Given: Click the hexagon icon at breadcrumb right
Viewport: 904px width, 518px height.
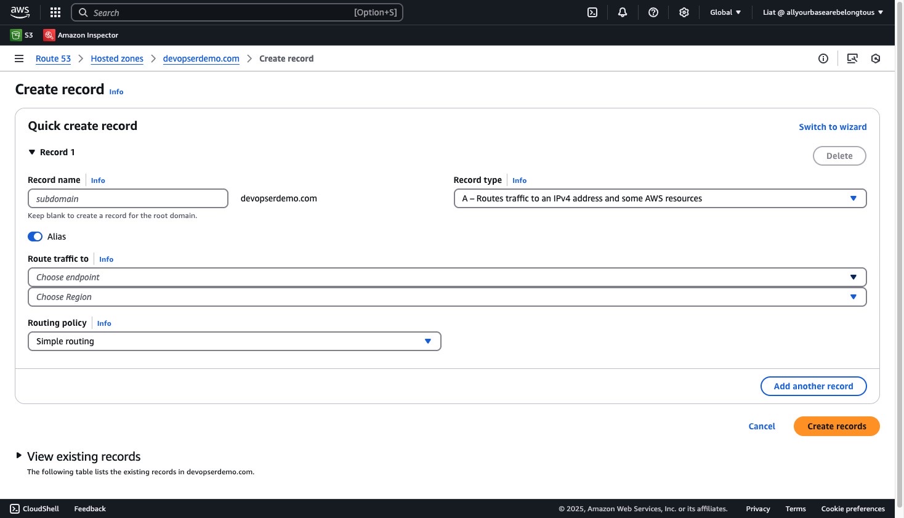Looking at the screenshot, I should point(876,59).
